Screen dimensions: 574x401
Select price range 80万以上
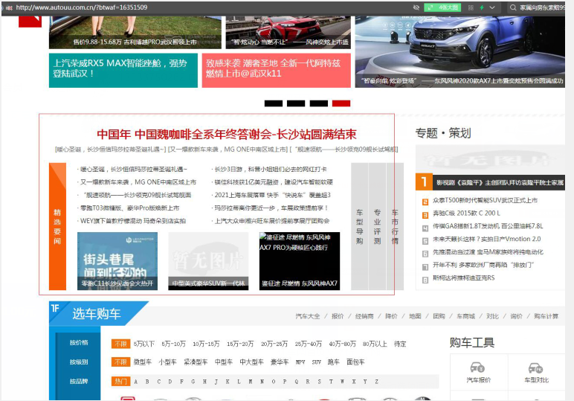coord(375,344)
